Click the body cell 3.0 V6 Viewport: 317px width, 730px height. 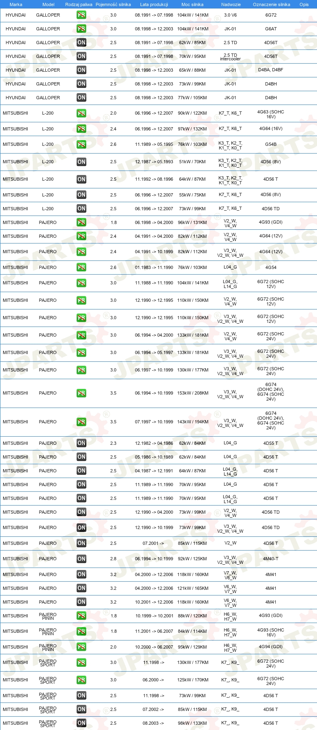point(230,15)
